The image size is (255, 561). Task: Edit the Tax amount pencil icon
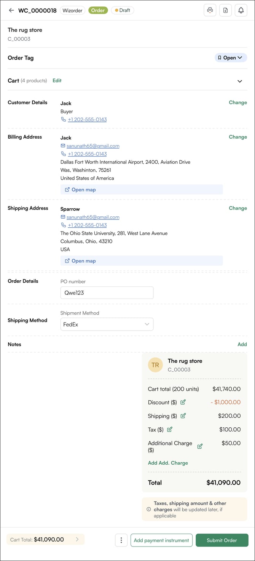pos(170,430)
